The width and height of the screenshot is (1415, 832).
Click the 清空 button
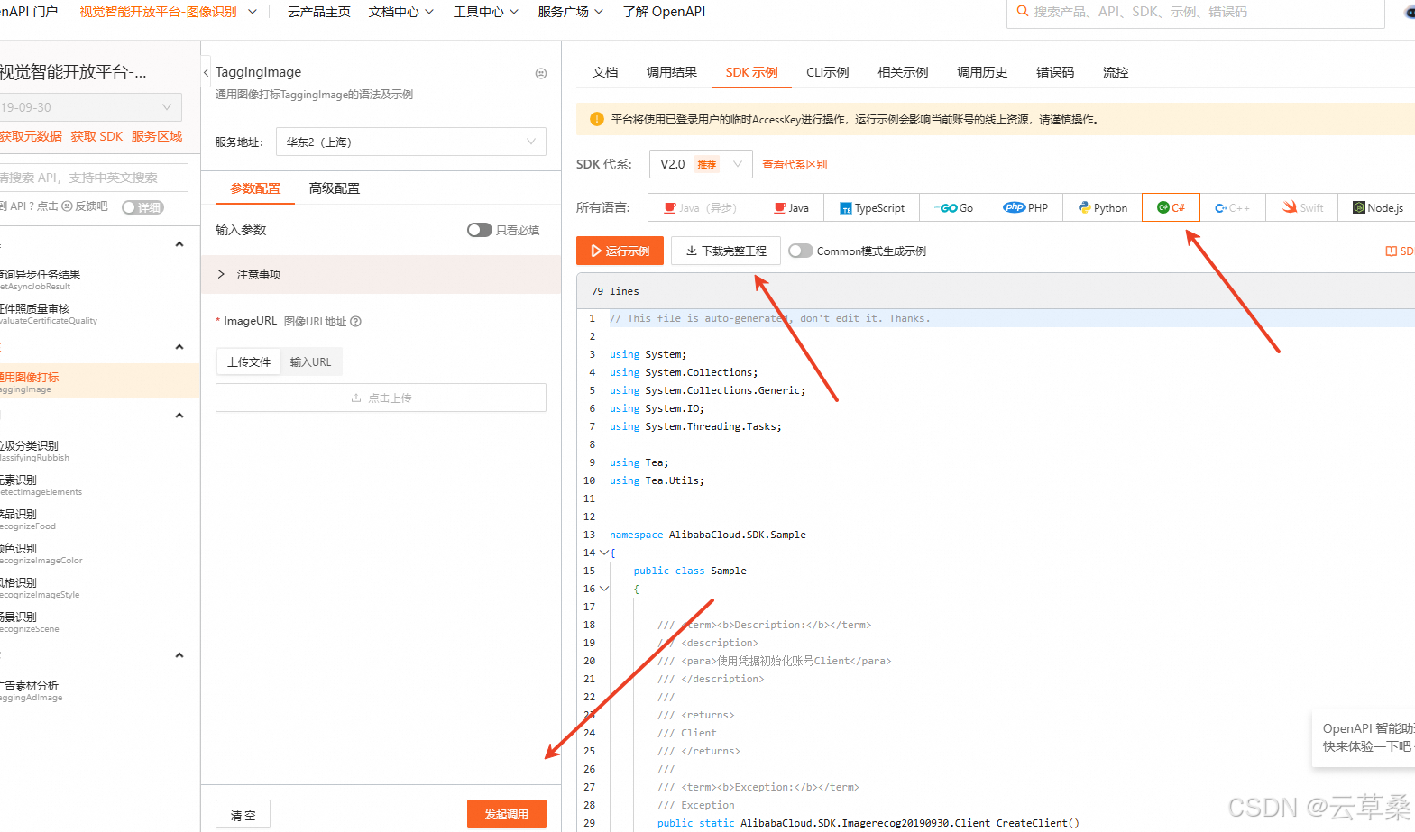click(x=243, y=815)
